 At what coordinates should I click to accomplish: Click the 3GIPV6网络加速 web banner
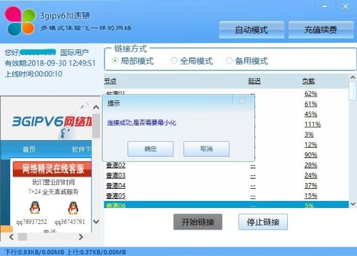pos(52,122)
